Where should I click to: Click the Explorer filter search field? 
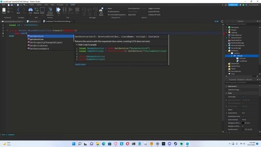(x=241, y=24)
